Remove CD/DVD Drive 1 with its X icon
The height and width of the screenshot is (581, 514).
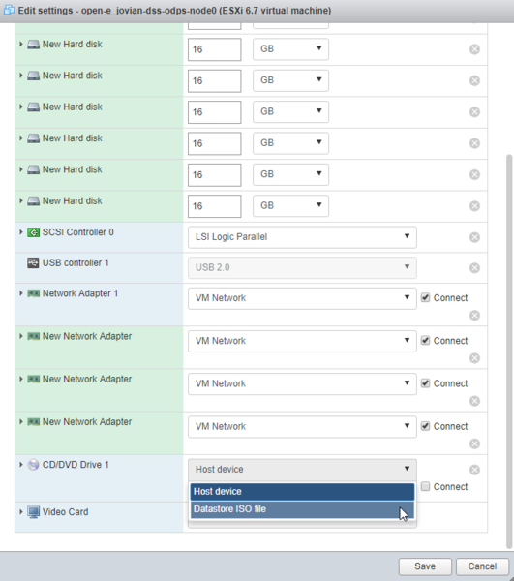(x=474, y=470)
